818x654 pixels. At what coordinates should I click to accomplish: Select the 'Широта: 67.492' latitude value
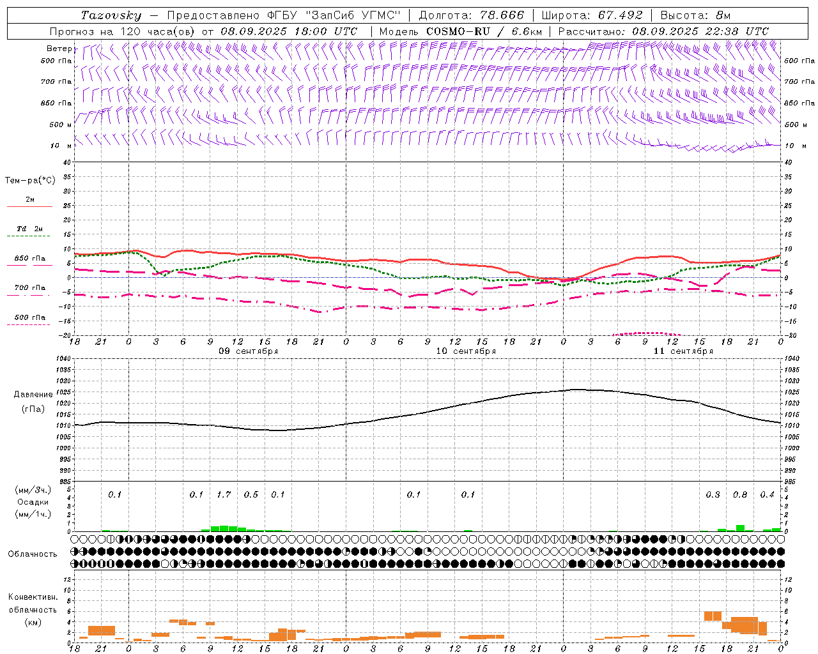point(592,15)
